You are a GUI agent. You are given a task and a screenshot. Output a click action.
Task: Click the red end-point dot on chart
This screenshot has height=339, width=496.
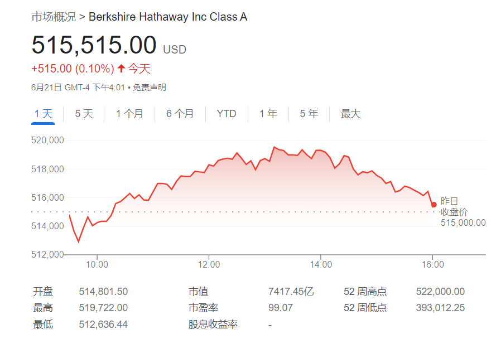pyautogui.click(x=434, y=205)
